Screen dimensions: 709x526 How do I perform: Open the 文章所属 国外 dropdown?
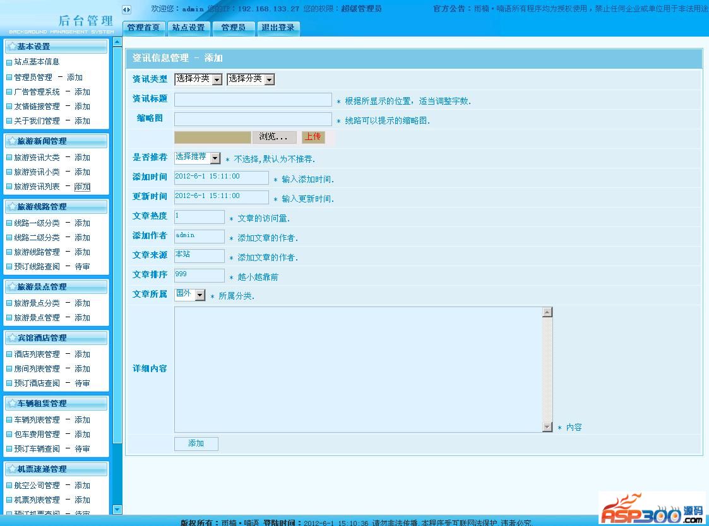(190, 295)
